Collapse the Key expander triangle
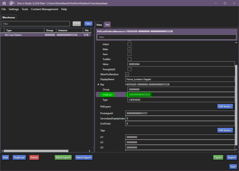This screenshot has height=171, width=239. click(98, 85)
